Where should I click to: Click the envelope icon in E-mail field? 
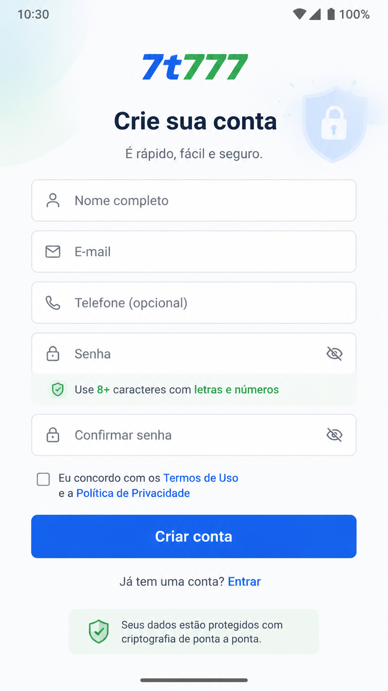pos(53,252)
